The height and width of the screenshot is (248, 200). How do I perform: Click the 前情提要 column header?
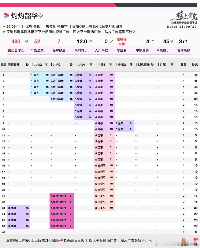[x=14, y=65]
